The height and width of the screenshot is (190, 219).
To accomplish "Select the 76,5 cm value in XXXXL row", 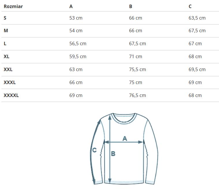I will [137, 95].
